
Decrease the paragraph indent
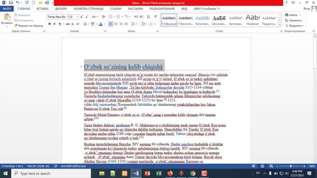click(136, 17)
